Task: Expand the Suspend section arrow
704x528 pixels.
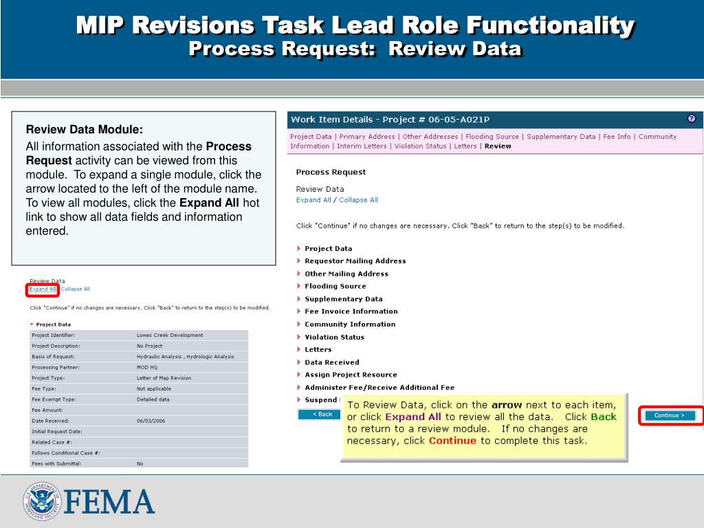Action: point(298,399)
